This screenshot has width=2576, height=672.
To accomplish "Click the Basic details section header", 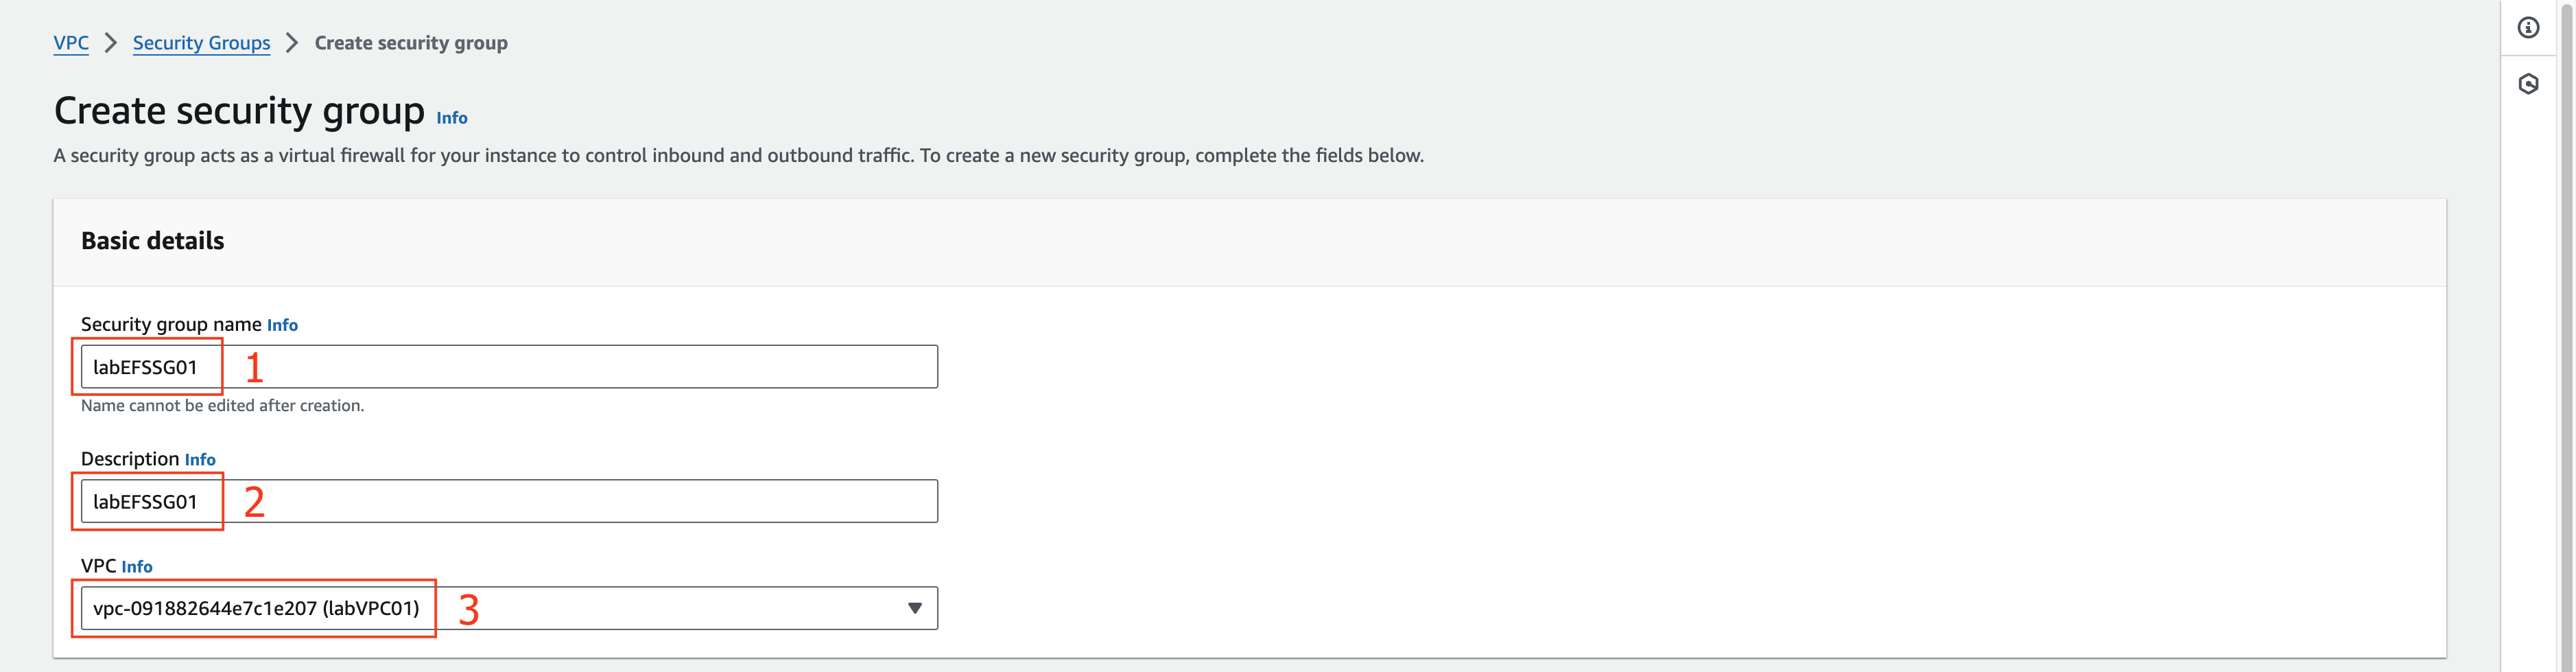I will (x=153, y=241).
